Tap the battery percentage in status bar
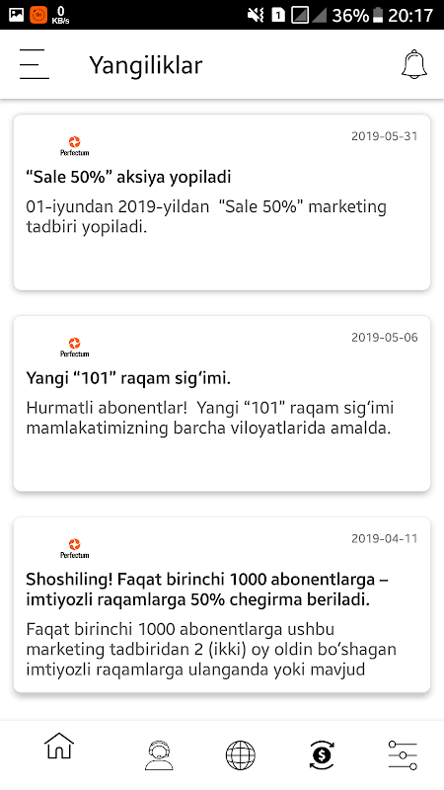This screenshot has height=790, width=444. [350, 15]
